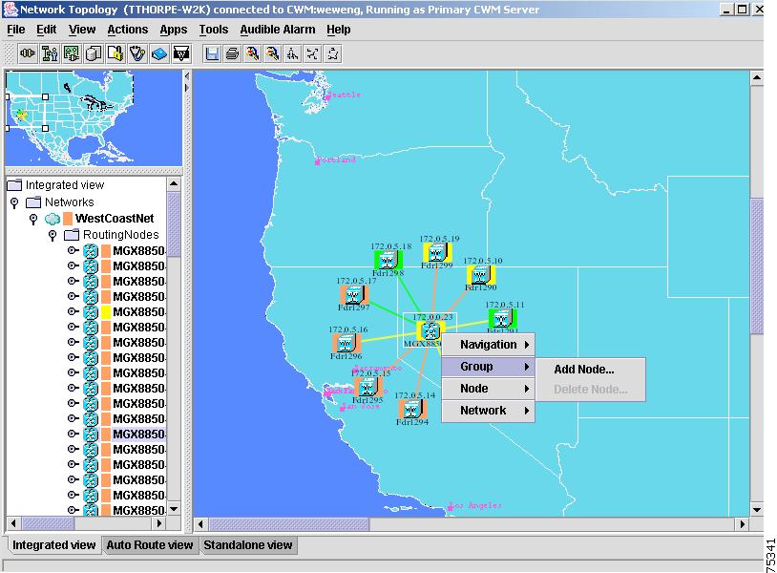Select the central 172.0.0.23 MGX8850 map node
The width and height of the screenshot is (777, 573).
coord(430,330)
